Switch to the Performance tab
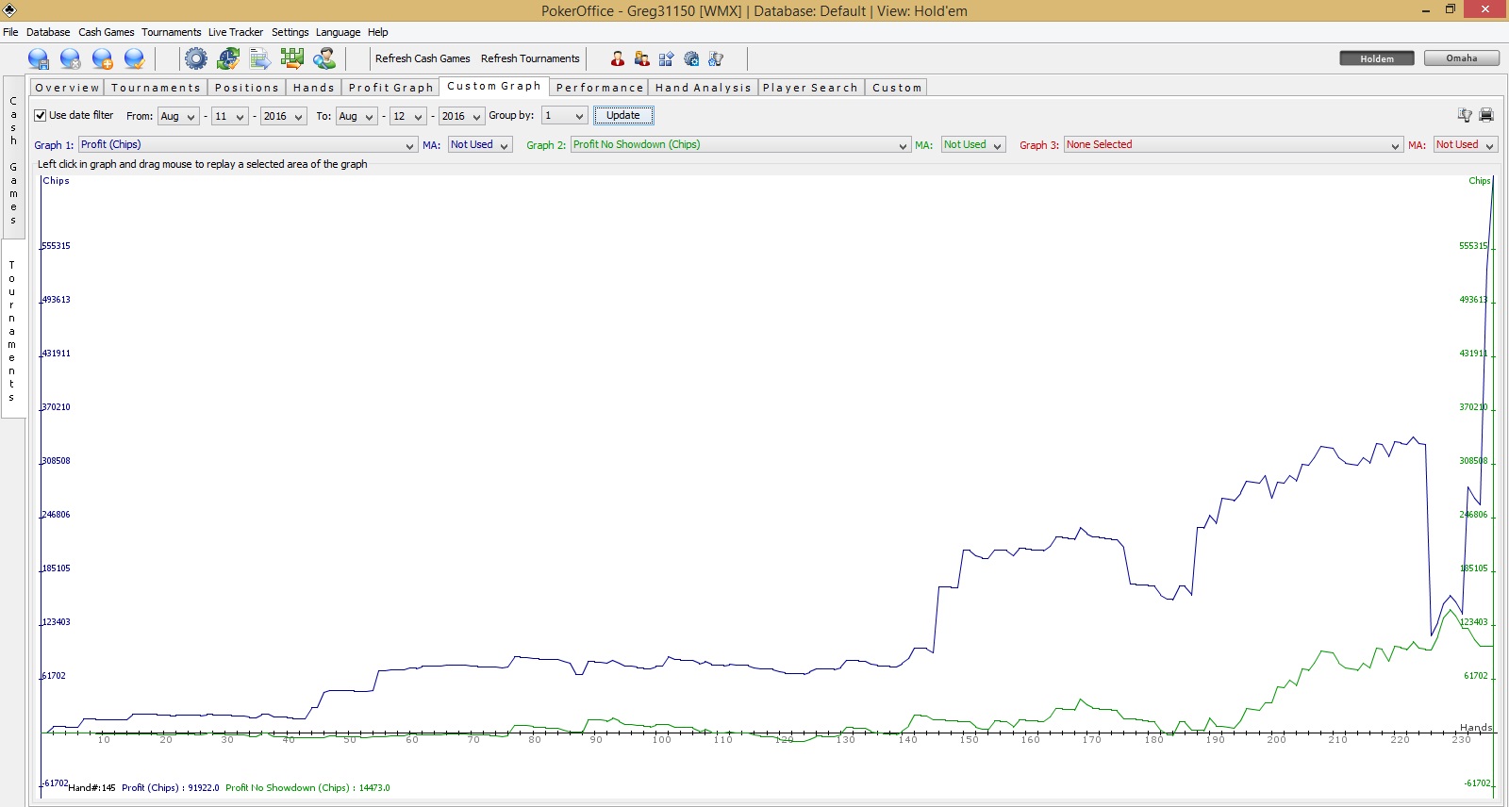The image size is (1509, 807). tap(600, 88)
